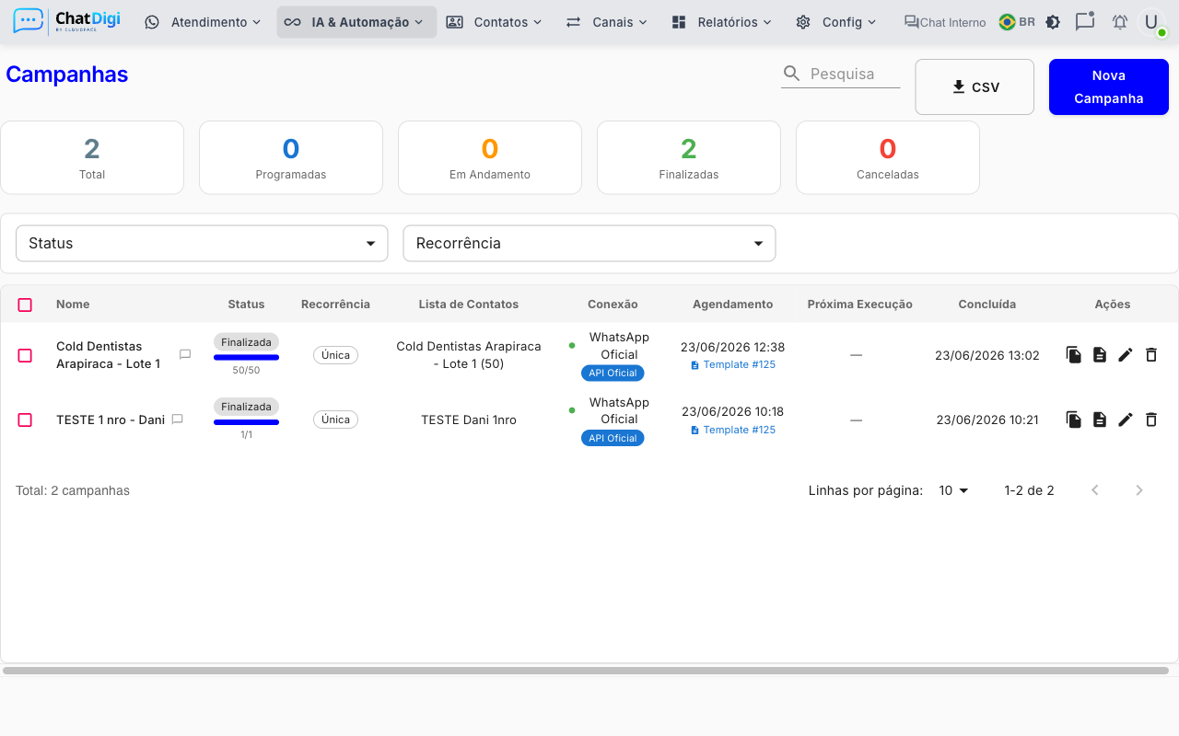
Task: Change Linhas por página dropdown value
Action: (x=954, y=490)
